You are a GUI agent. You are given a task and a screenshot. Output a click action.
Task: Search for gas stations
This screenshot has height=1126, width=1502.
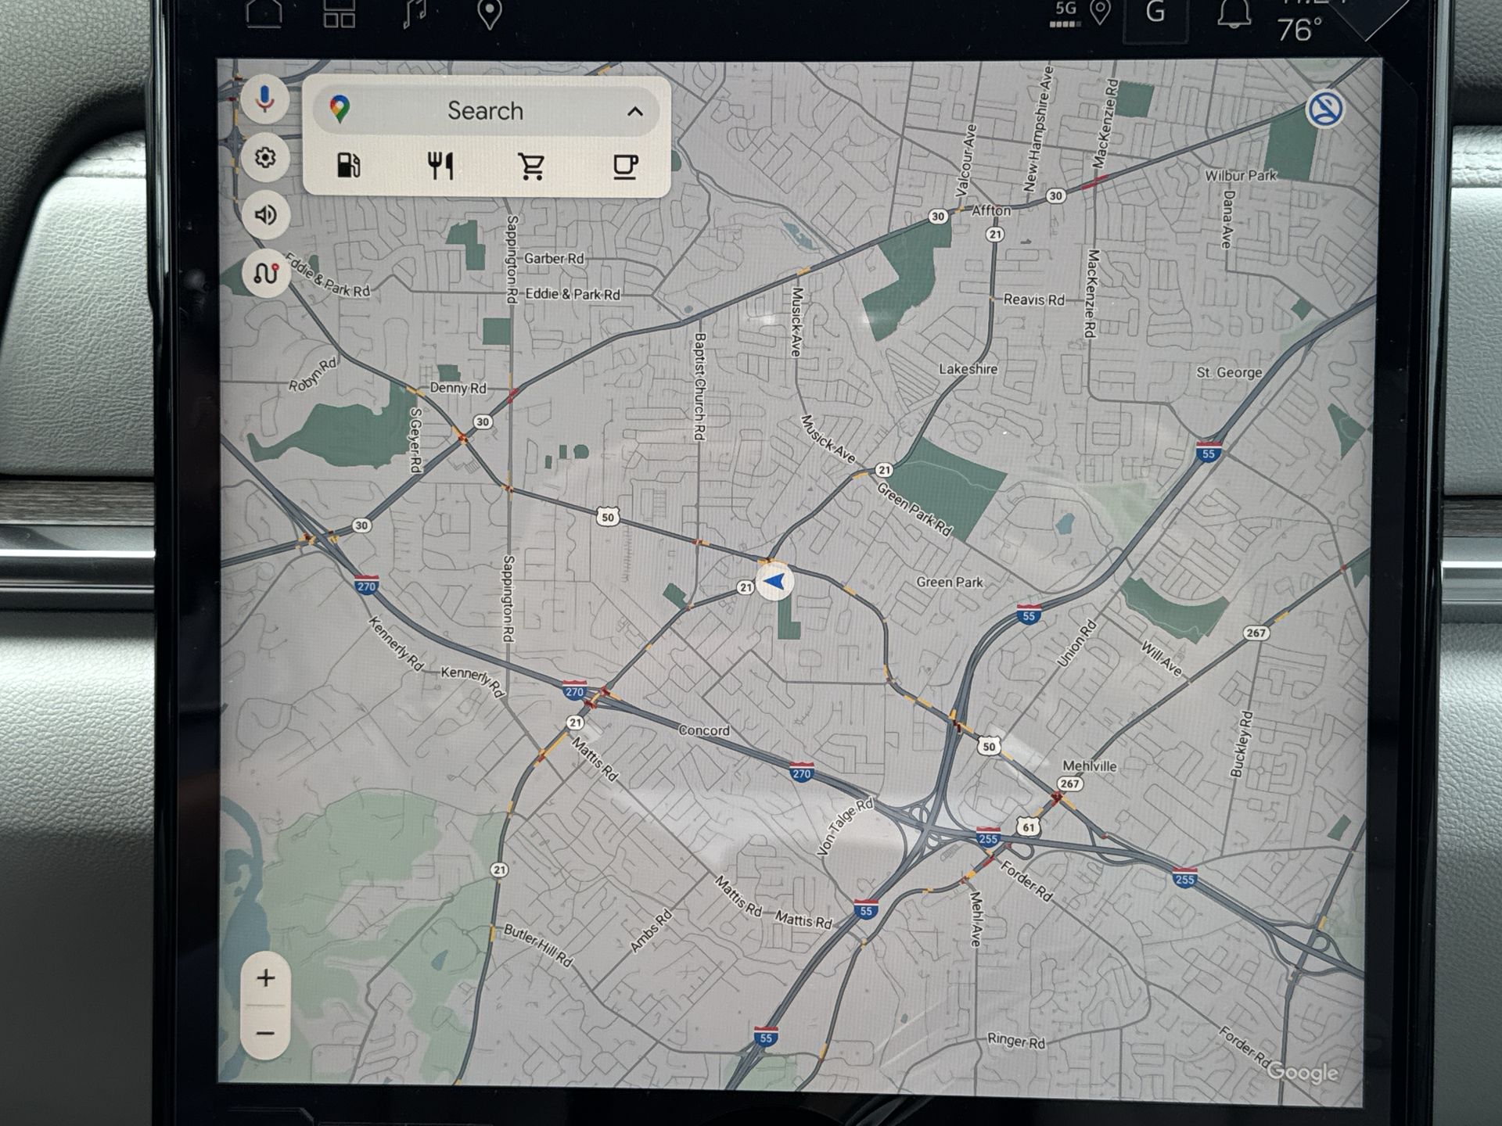[348, 166]
